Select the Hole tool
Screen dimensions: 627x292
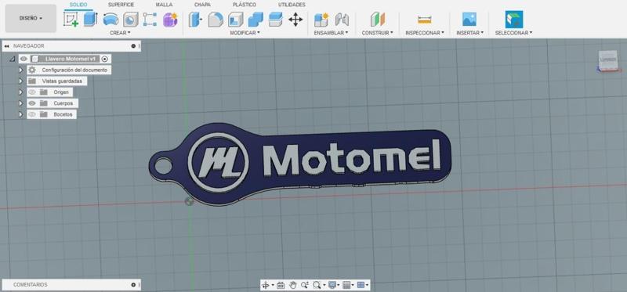130,19
